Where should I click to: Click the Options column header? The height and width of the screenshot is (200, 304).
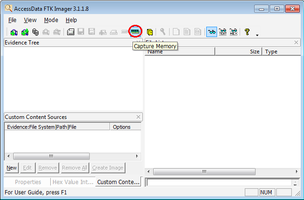(x=125, y=127)
